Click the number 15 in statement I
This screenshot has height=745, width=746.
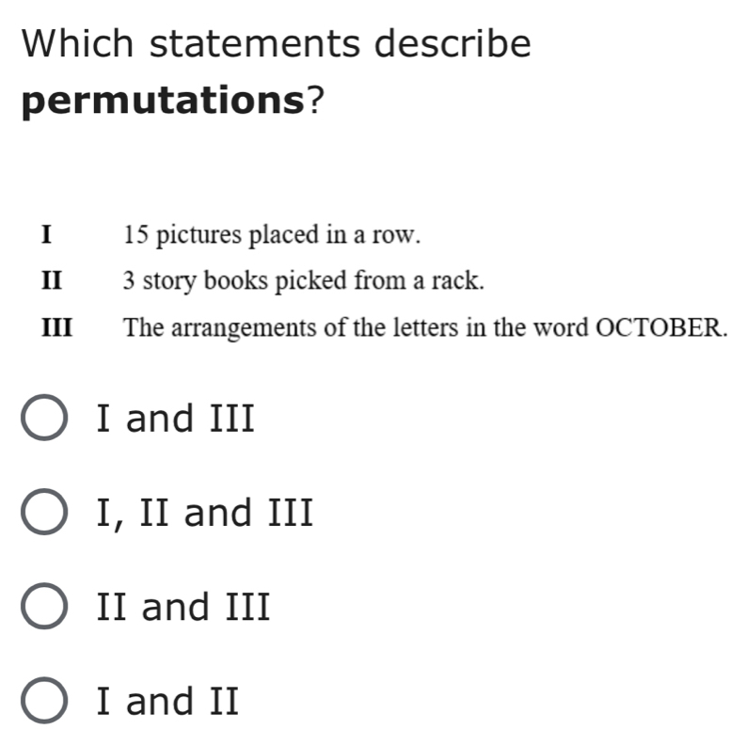137,234
